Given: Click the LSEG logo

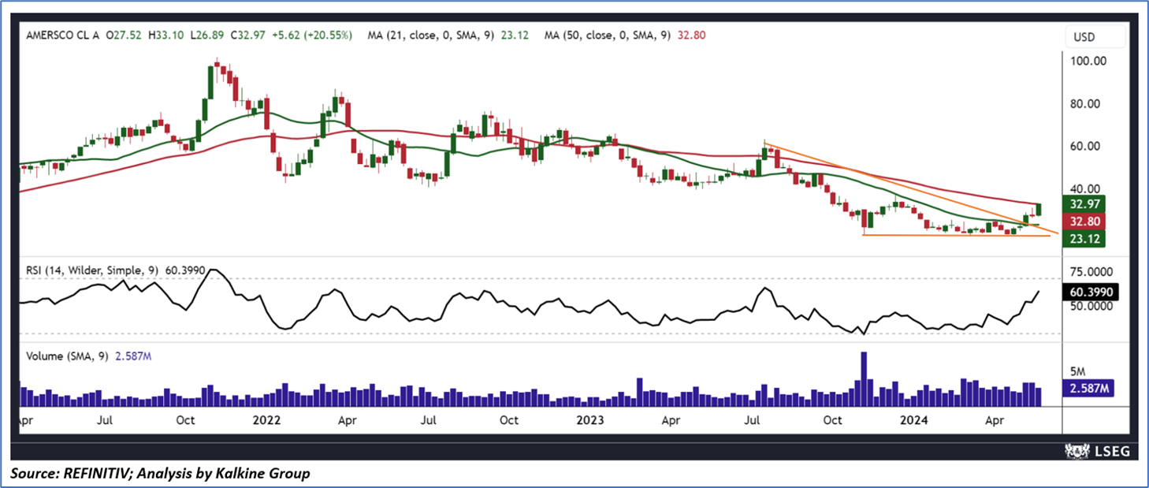Looking at the screenshot, I should pyautogui.click(x=1098, y=450).
